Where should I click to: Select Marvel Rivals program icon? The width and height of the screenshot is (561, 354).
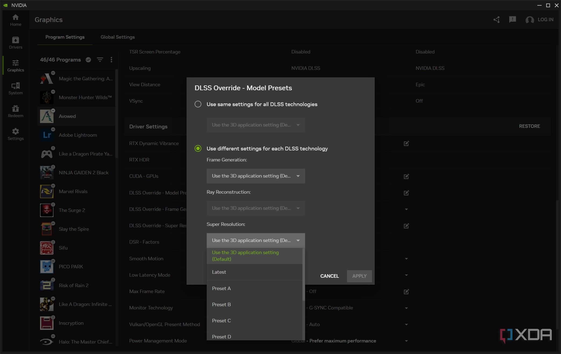(47, 192)
